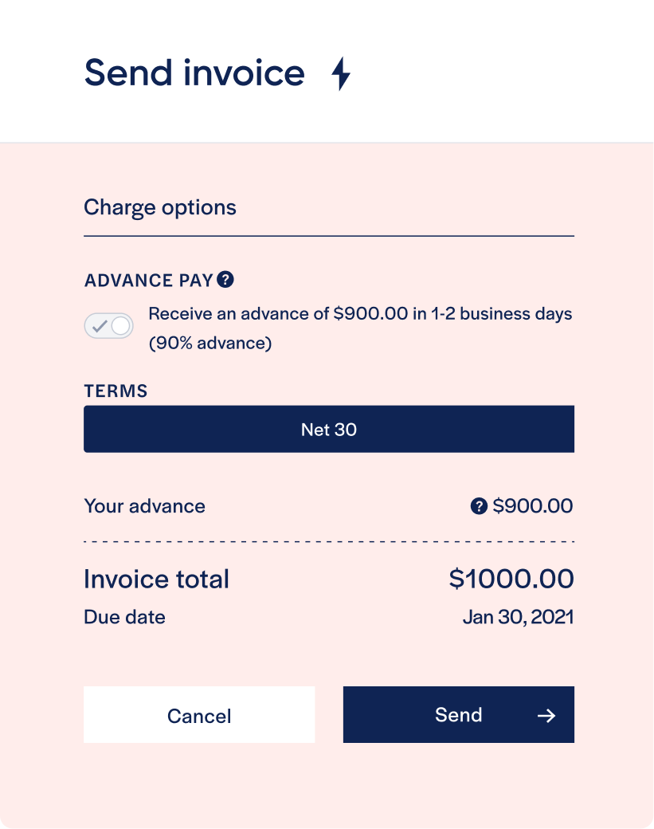Click the help icon next to $900.00
This screenshot has width=654, height=829.
[479, 506]
